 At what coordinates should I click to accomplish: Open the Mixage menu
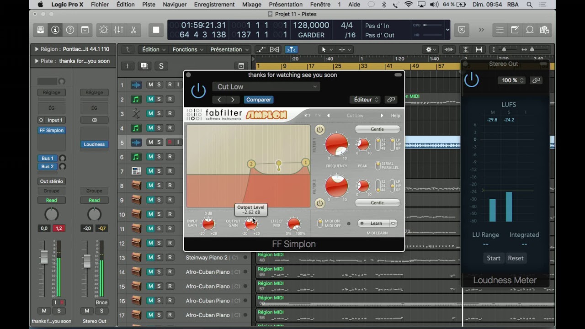point(252,5)
